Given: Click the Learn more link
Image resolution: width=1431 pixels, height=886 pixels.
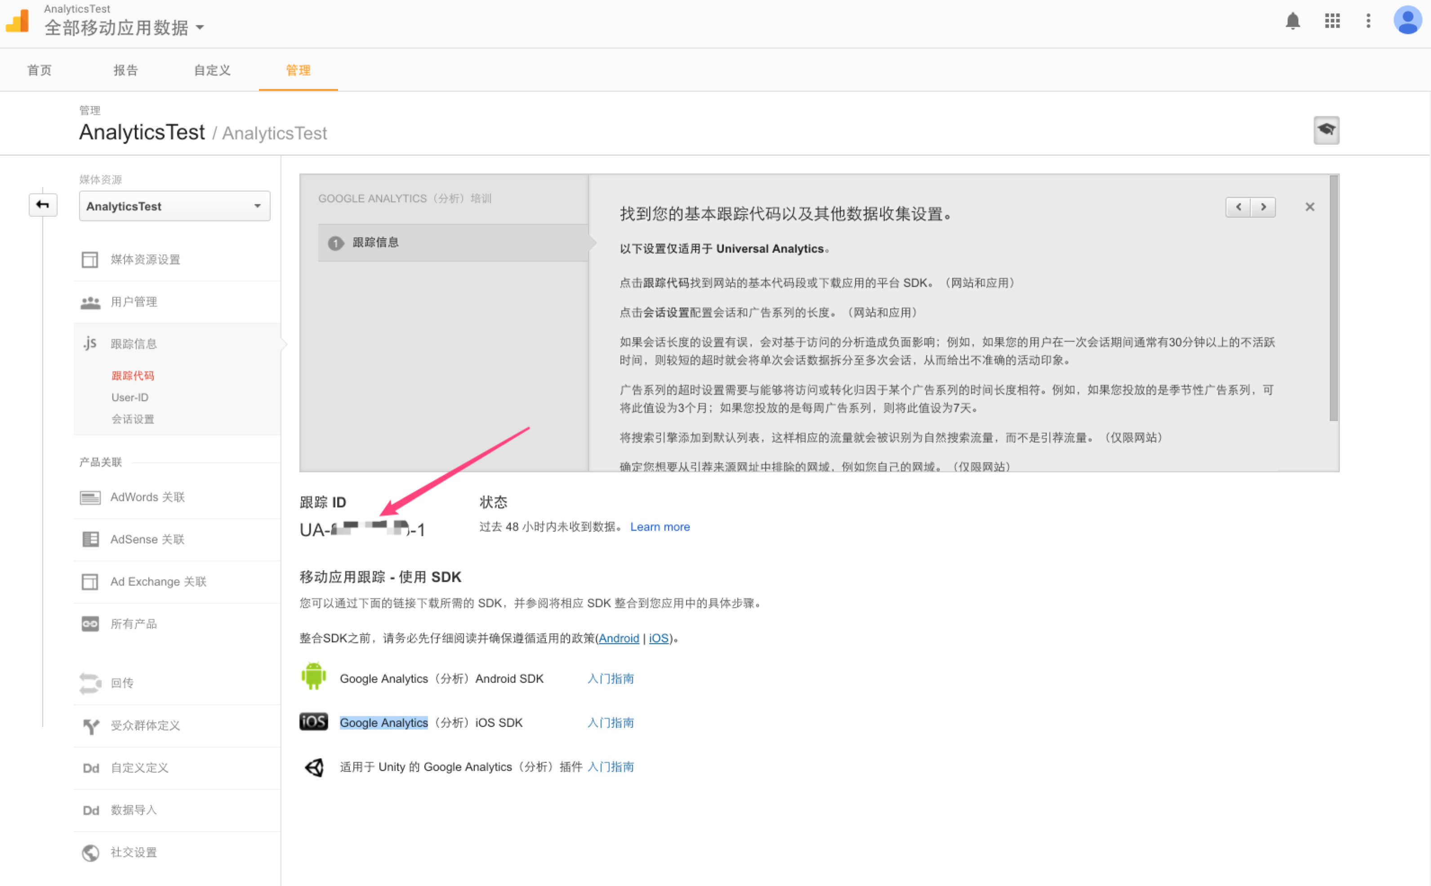Looking at the screenshot, I should tap(660, 527).
